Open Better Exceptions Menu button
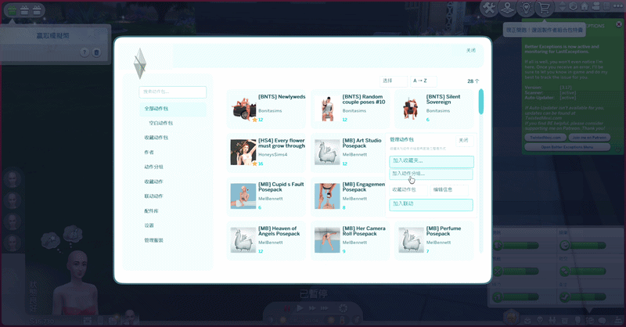 click(x=567, y=147)
